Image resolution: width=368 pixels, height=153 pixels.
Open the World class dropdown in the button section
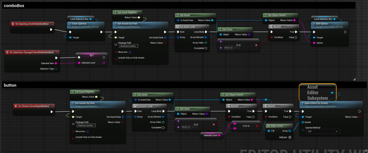[x=186, y=127]
